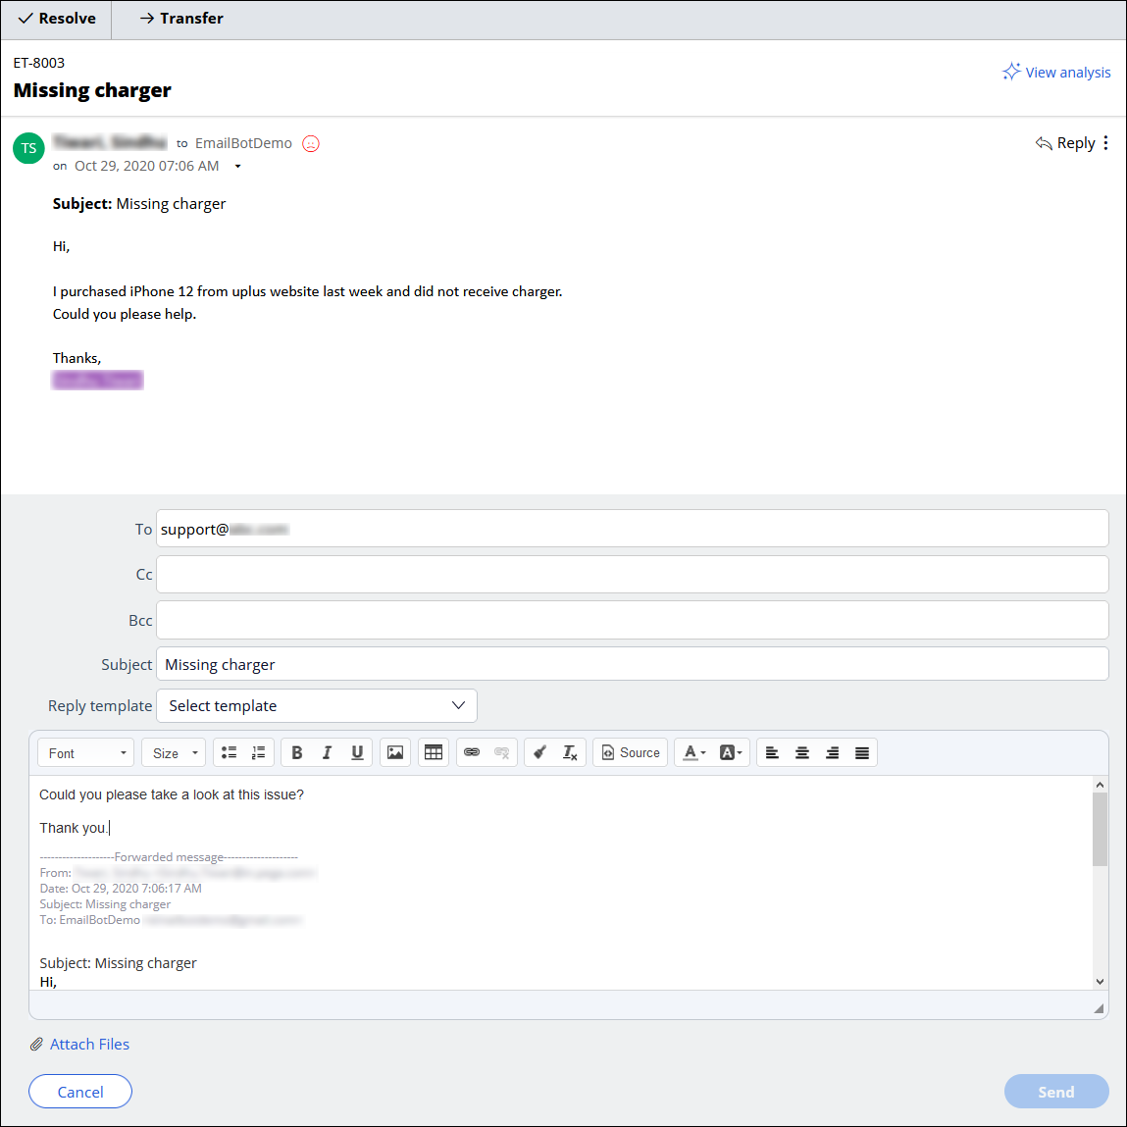Viewport: 1127px width, 1127px height.
Task: Click the remove formatting icon
Action: tap(570, 752)
